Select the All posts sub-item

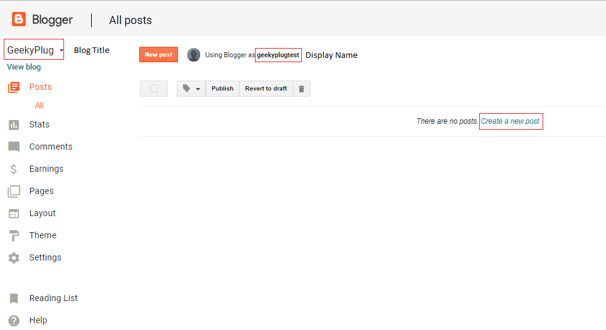[x=39, y=105]
